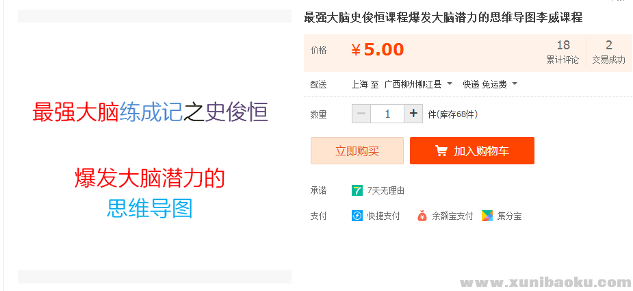Open the 18 累计评论 reviews link
633x291 pixels.
pyautogui.click(x=563, y=53)
